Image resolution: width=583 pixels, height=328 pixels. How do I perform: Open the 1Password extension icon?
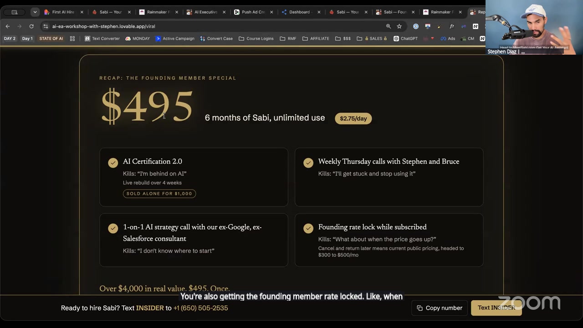pos(416,26)
